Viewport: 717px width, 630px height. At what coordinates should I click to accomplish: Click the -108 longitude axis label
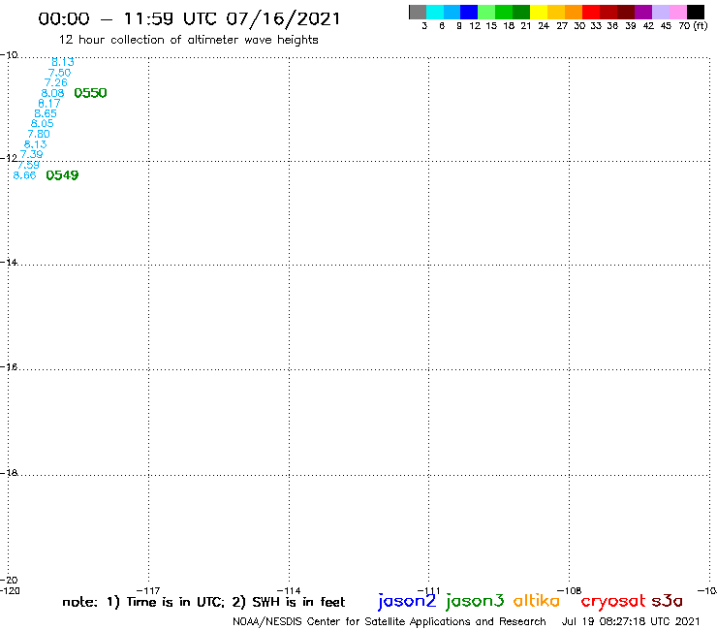coord(570,590)
